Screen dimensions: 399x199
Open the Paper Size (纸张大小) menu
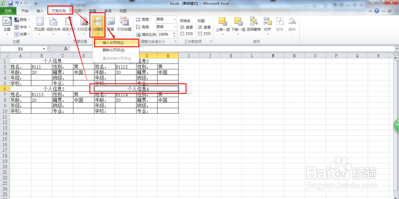tap(69, 26)
